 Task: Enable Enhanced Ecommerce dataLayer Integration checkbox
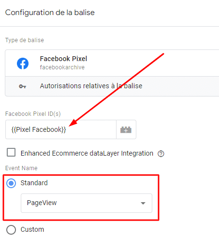11,152
